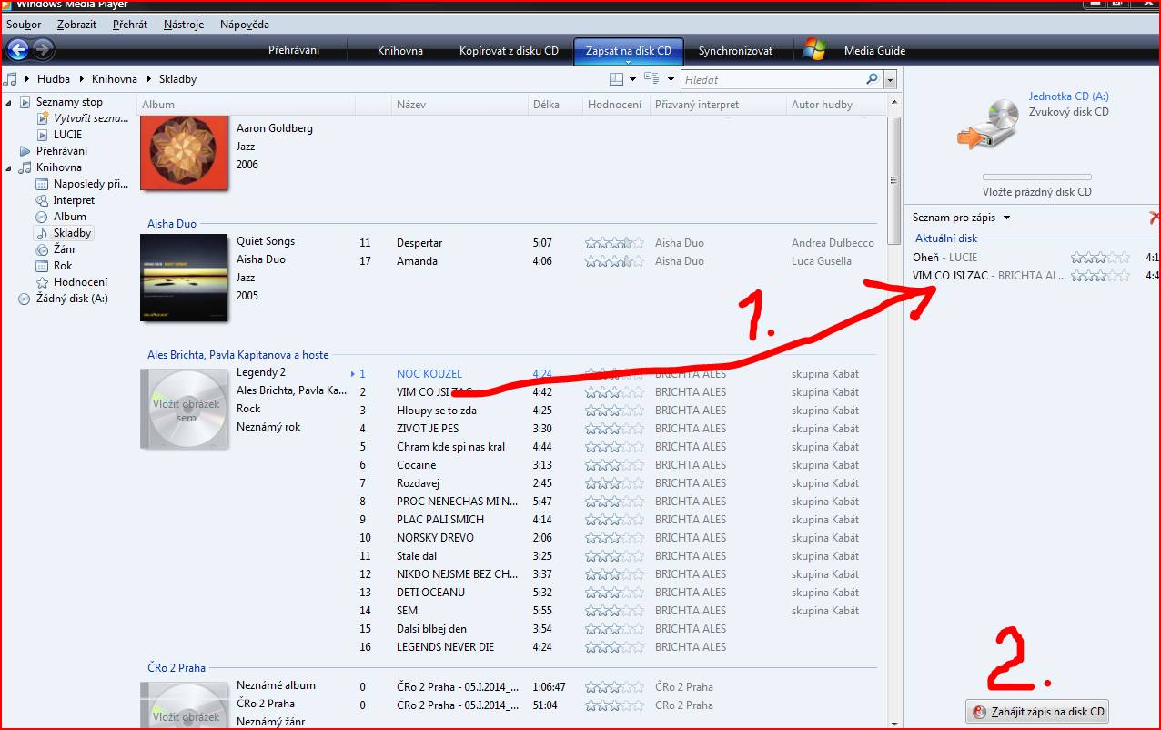Click the Back navigation arrow button
This screenshot has width=1161, height=730.
pos(17,49)
